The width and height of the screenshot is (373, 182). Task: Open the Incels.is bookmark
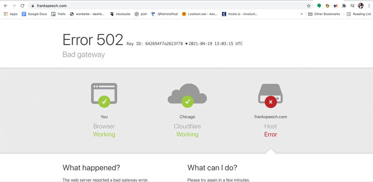[240, 14]
